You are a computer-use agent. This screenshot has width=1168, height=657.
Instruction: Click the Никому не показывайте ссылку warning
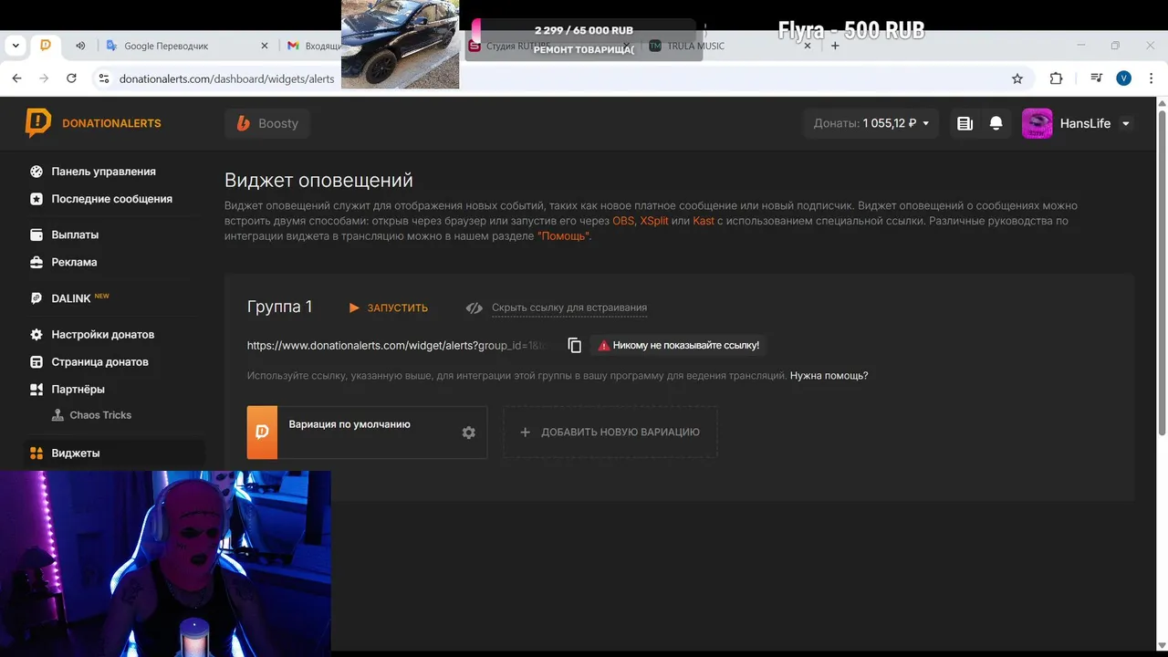tap(677, 345)
